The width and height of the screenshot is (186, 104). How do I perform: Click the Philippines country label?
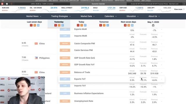[x=44, y=58]
